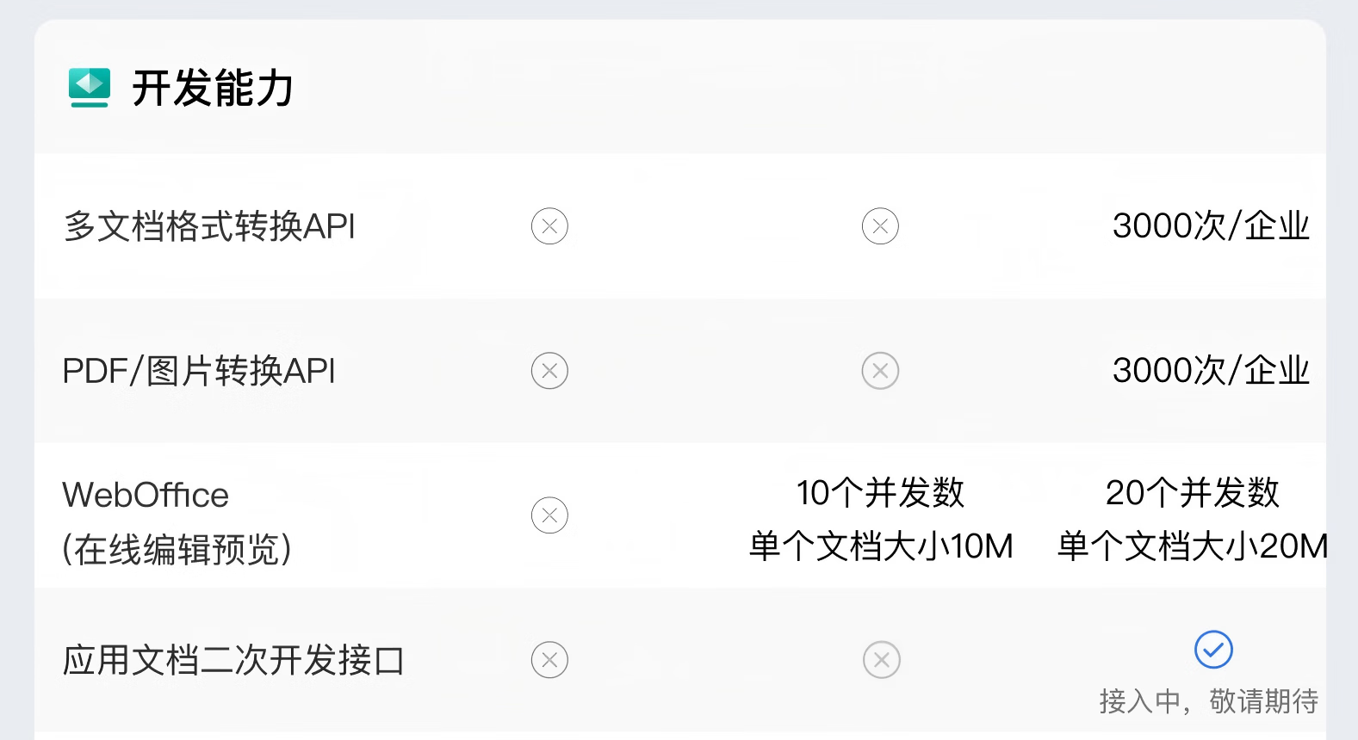The height and width of the screenshot is (740, 1358).
Task: Click the blue checkmark icon
Action: pos(1213,650)
